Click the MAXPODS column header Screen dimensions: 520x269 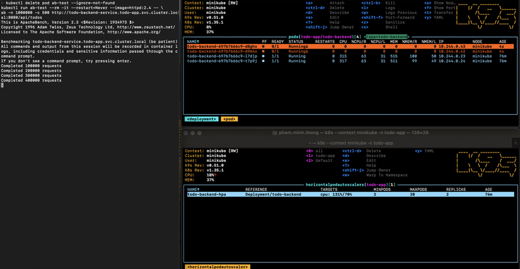(x=419, y=190)
